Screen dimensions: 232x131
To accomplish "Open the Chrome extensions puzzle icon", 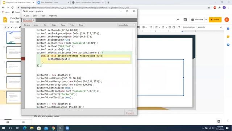I will 219,8.
